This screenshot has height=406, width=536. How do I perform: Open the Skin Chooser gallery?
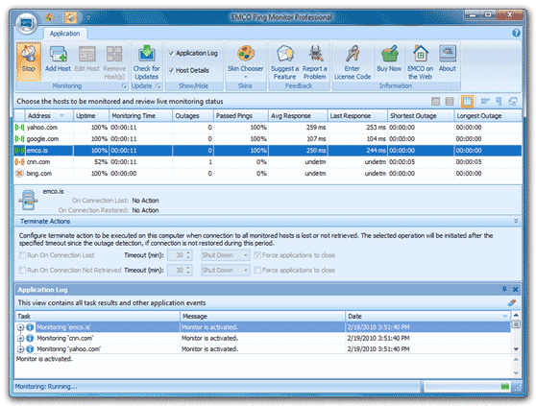pyautogui.click(x=246, y=61)
